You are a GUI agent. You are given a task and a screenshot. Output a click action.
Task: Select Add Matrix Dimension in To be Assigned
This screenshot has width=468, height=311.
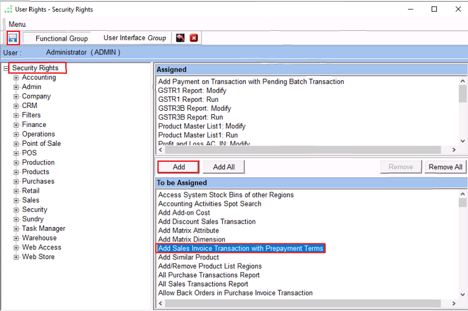tap(192, 239)
